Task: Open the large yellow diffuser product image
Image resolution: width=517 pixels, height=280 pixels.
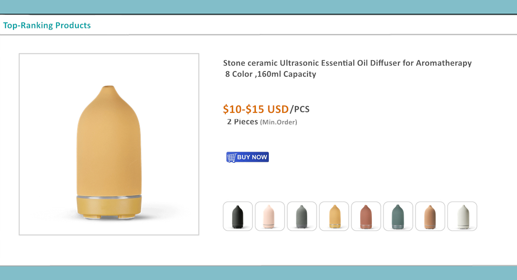Action: [x=109, y=144]
